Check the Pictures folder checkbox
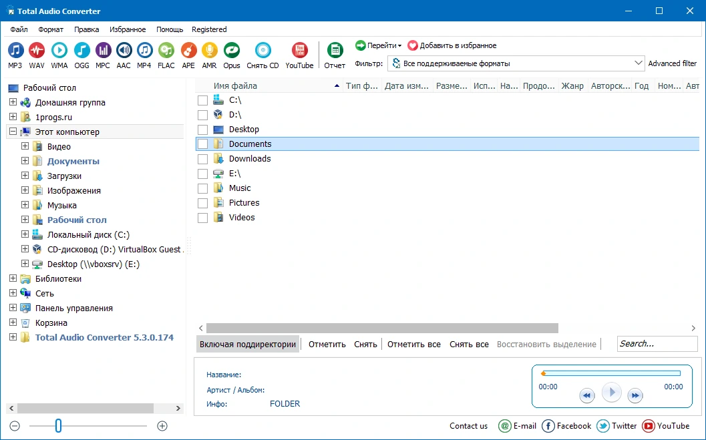 [202, 203]
